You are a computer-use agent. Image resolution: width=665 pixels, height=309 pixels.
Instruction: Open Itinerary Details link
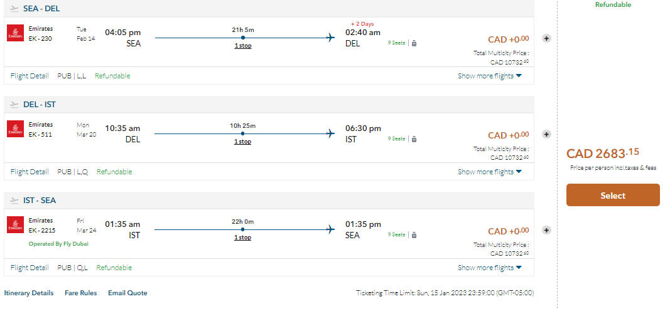29,293
